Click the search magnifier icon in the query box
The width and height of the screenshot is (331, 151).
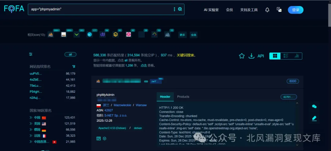click(x=180, y=9)
